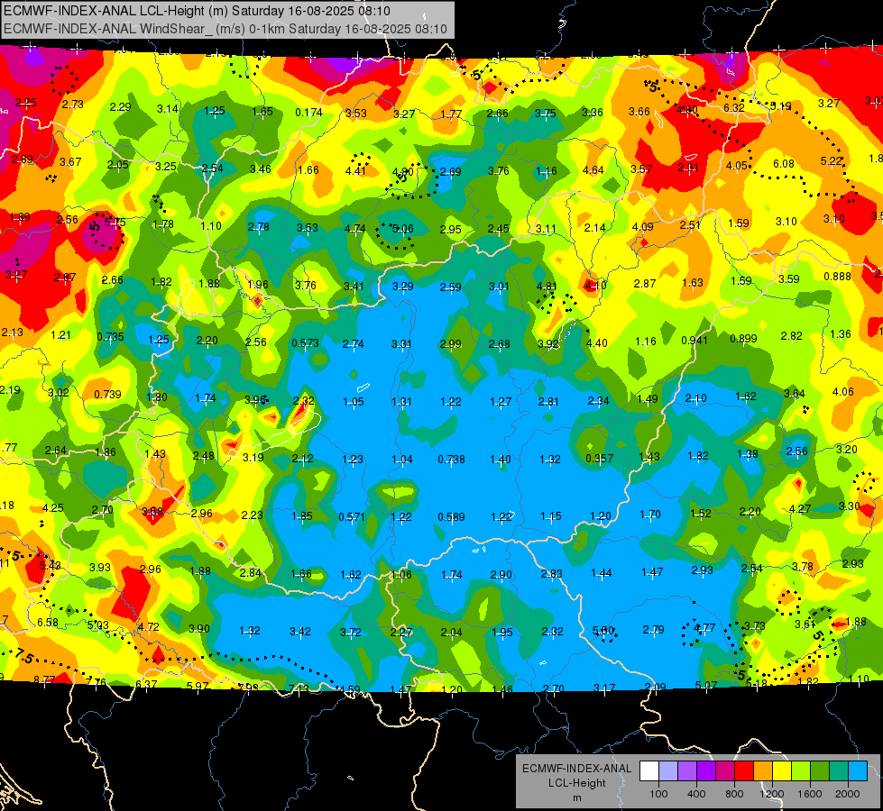The height and width of the screenshot is (811, 883).
Task: Click the wind shear value 0.888
Action: [837, 277]
